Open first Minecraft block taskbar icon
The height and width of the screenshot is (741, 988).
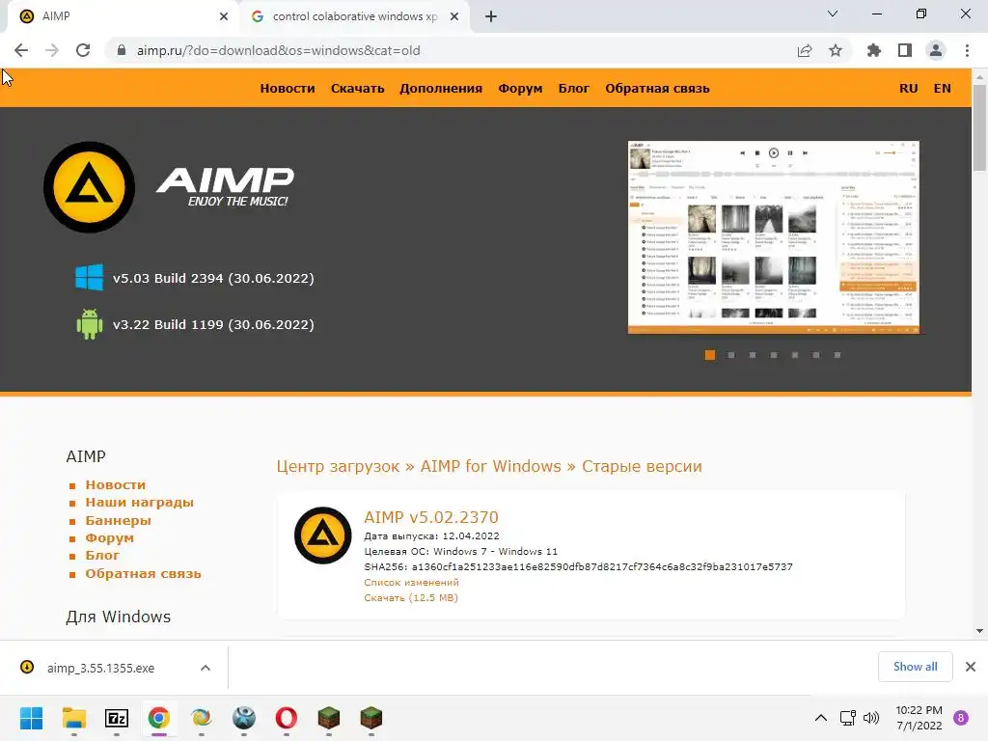tap(328, 718)
